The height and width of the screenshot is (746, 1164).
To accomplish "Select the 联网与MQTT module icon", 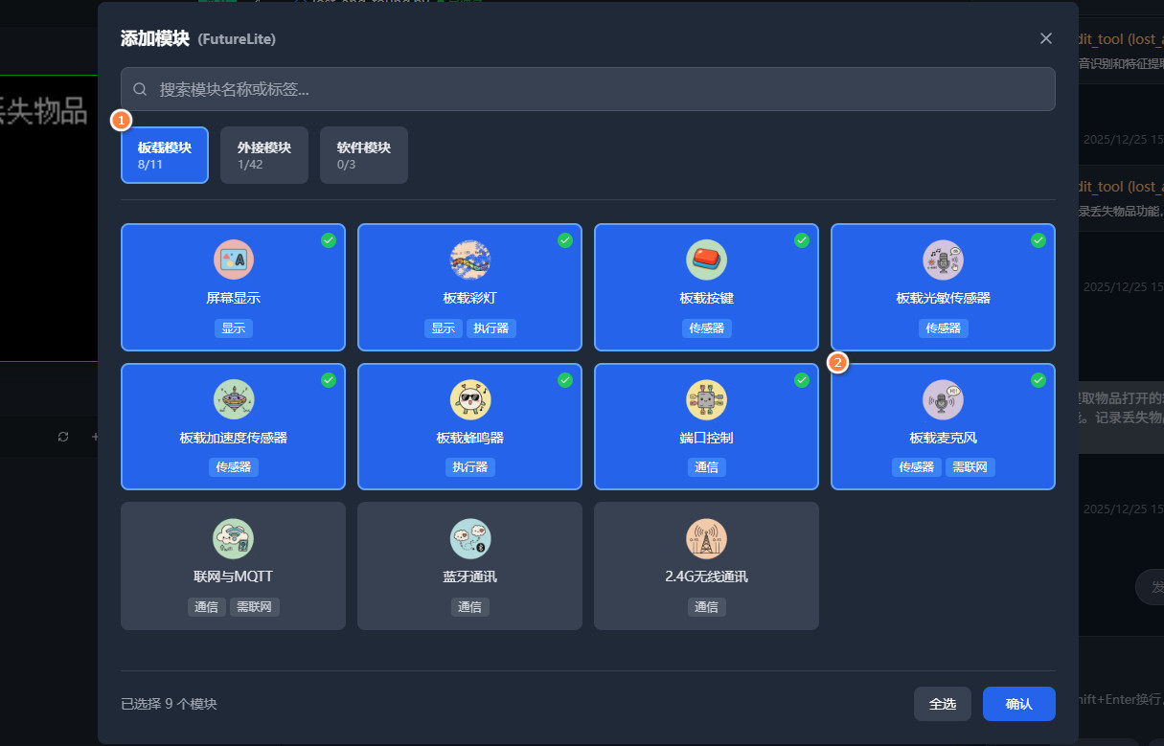I will coord(233,539).
